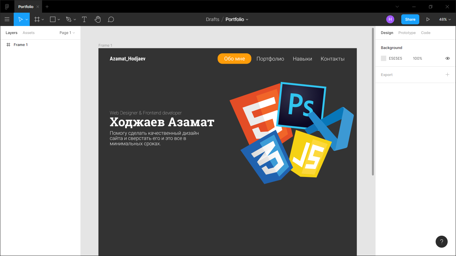Open the Page 1 pages dropdown
Screen dimensions: 456x256
[67, 33]
